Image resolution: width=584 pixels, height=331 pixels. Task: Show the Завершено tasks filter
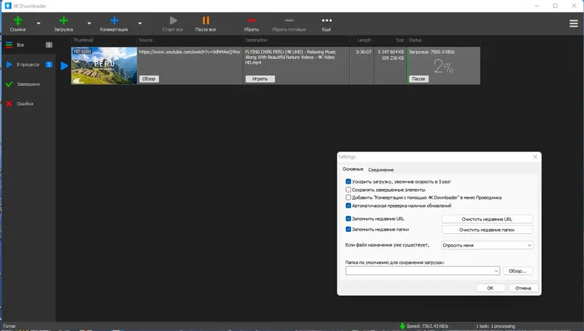(x=29, y=85)
